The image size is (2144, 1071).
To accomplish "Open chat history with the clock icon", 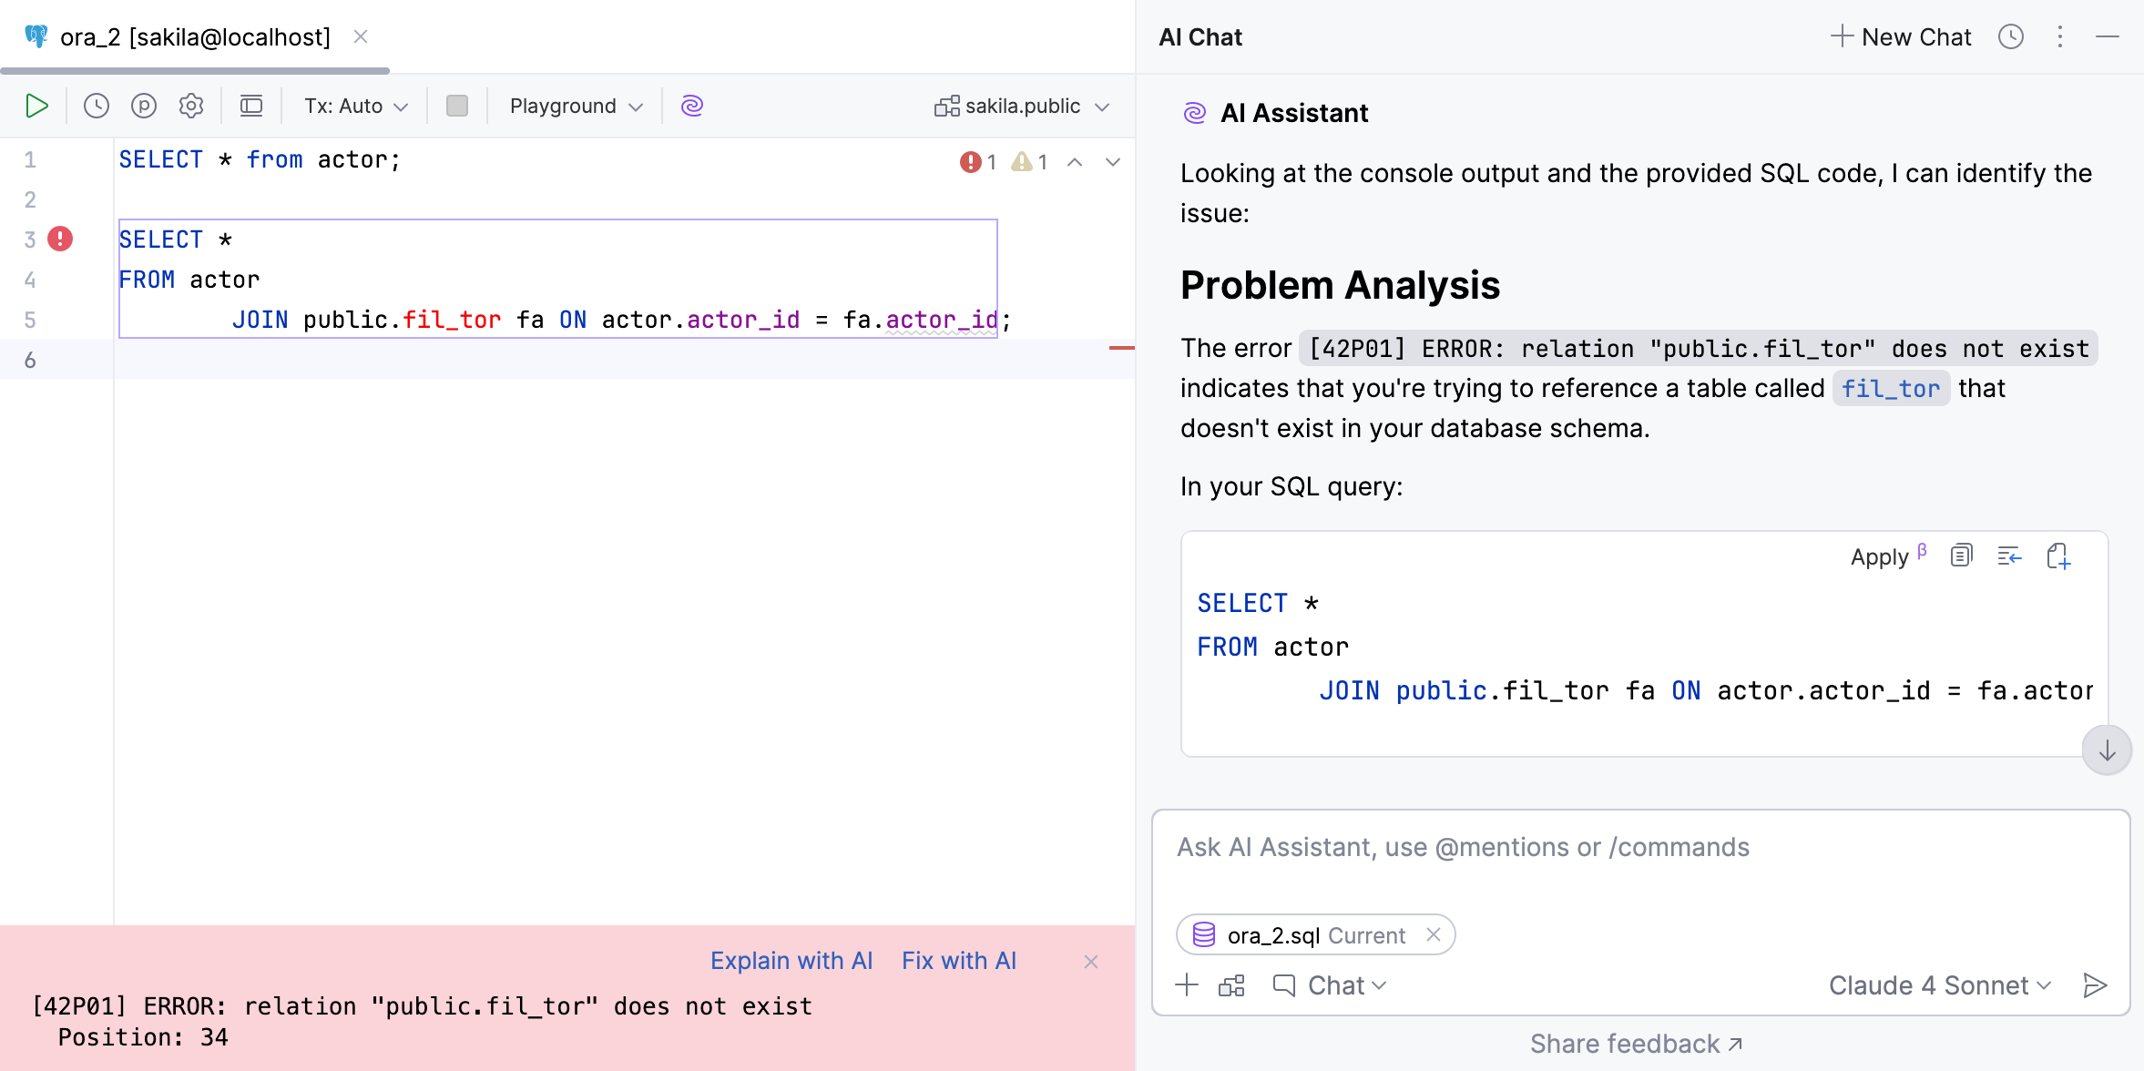I will (2010, 36).
